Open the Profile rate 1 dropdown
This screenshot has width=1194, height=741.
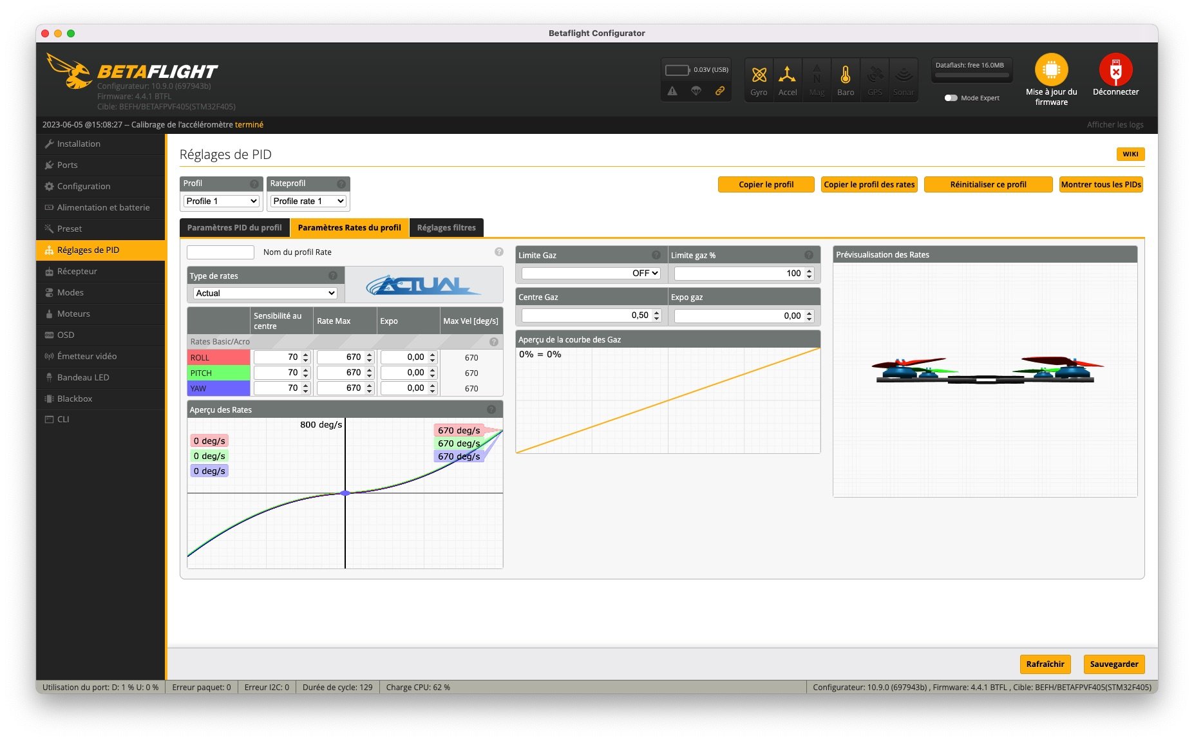(308, 201)
